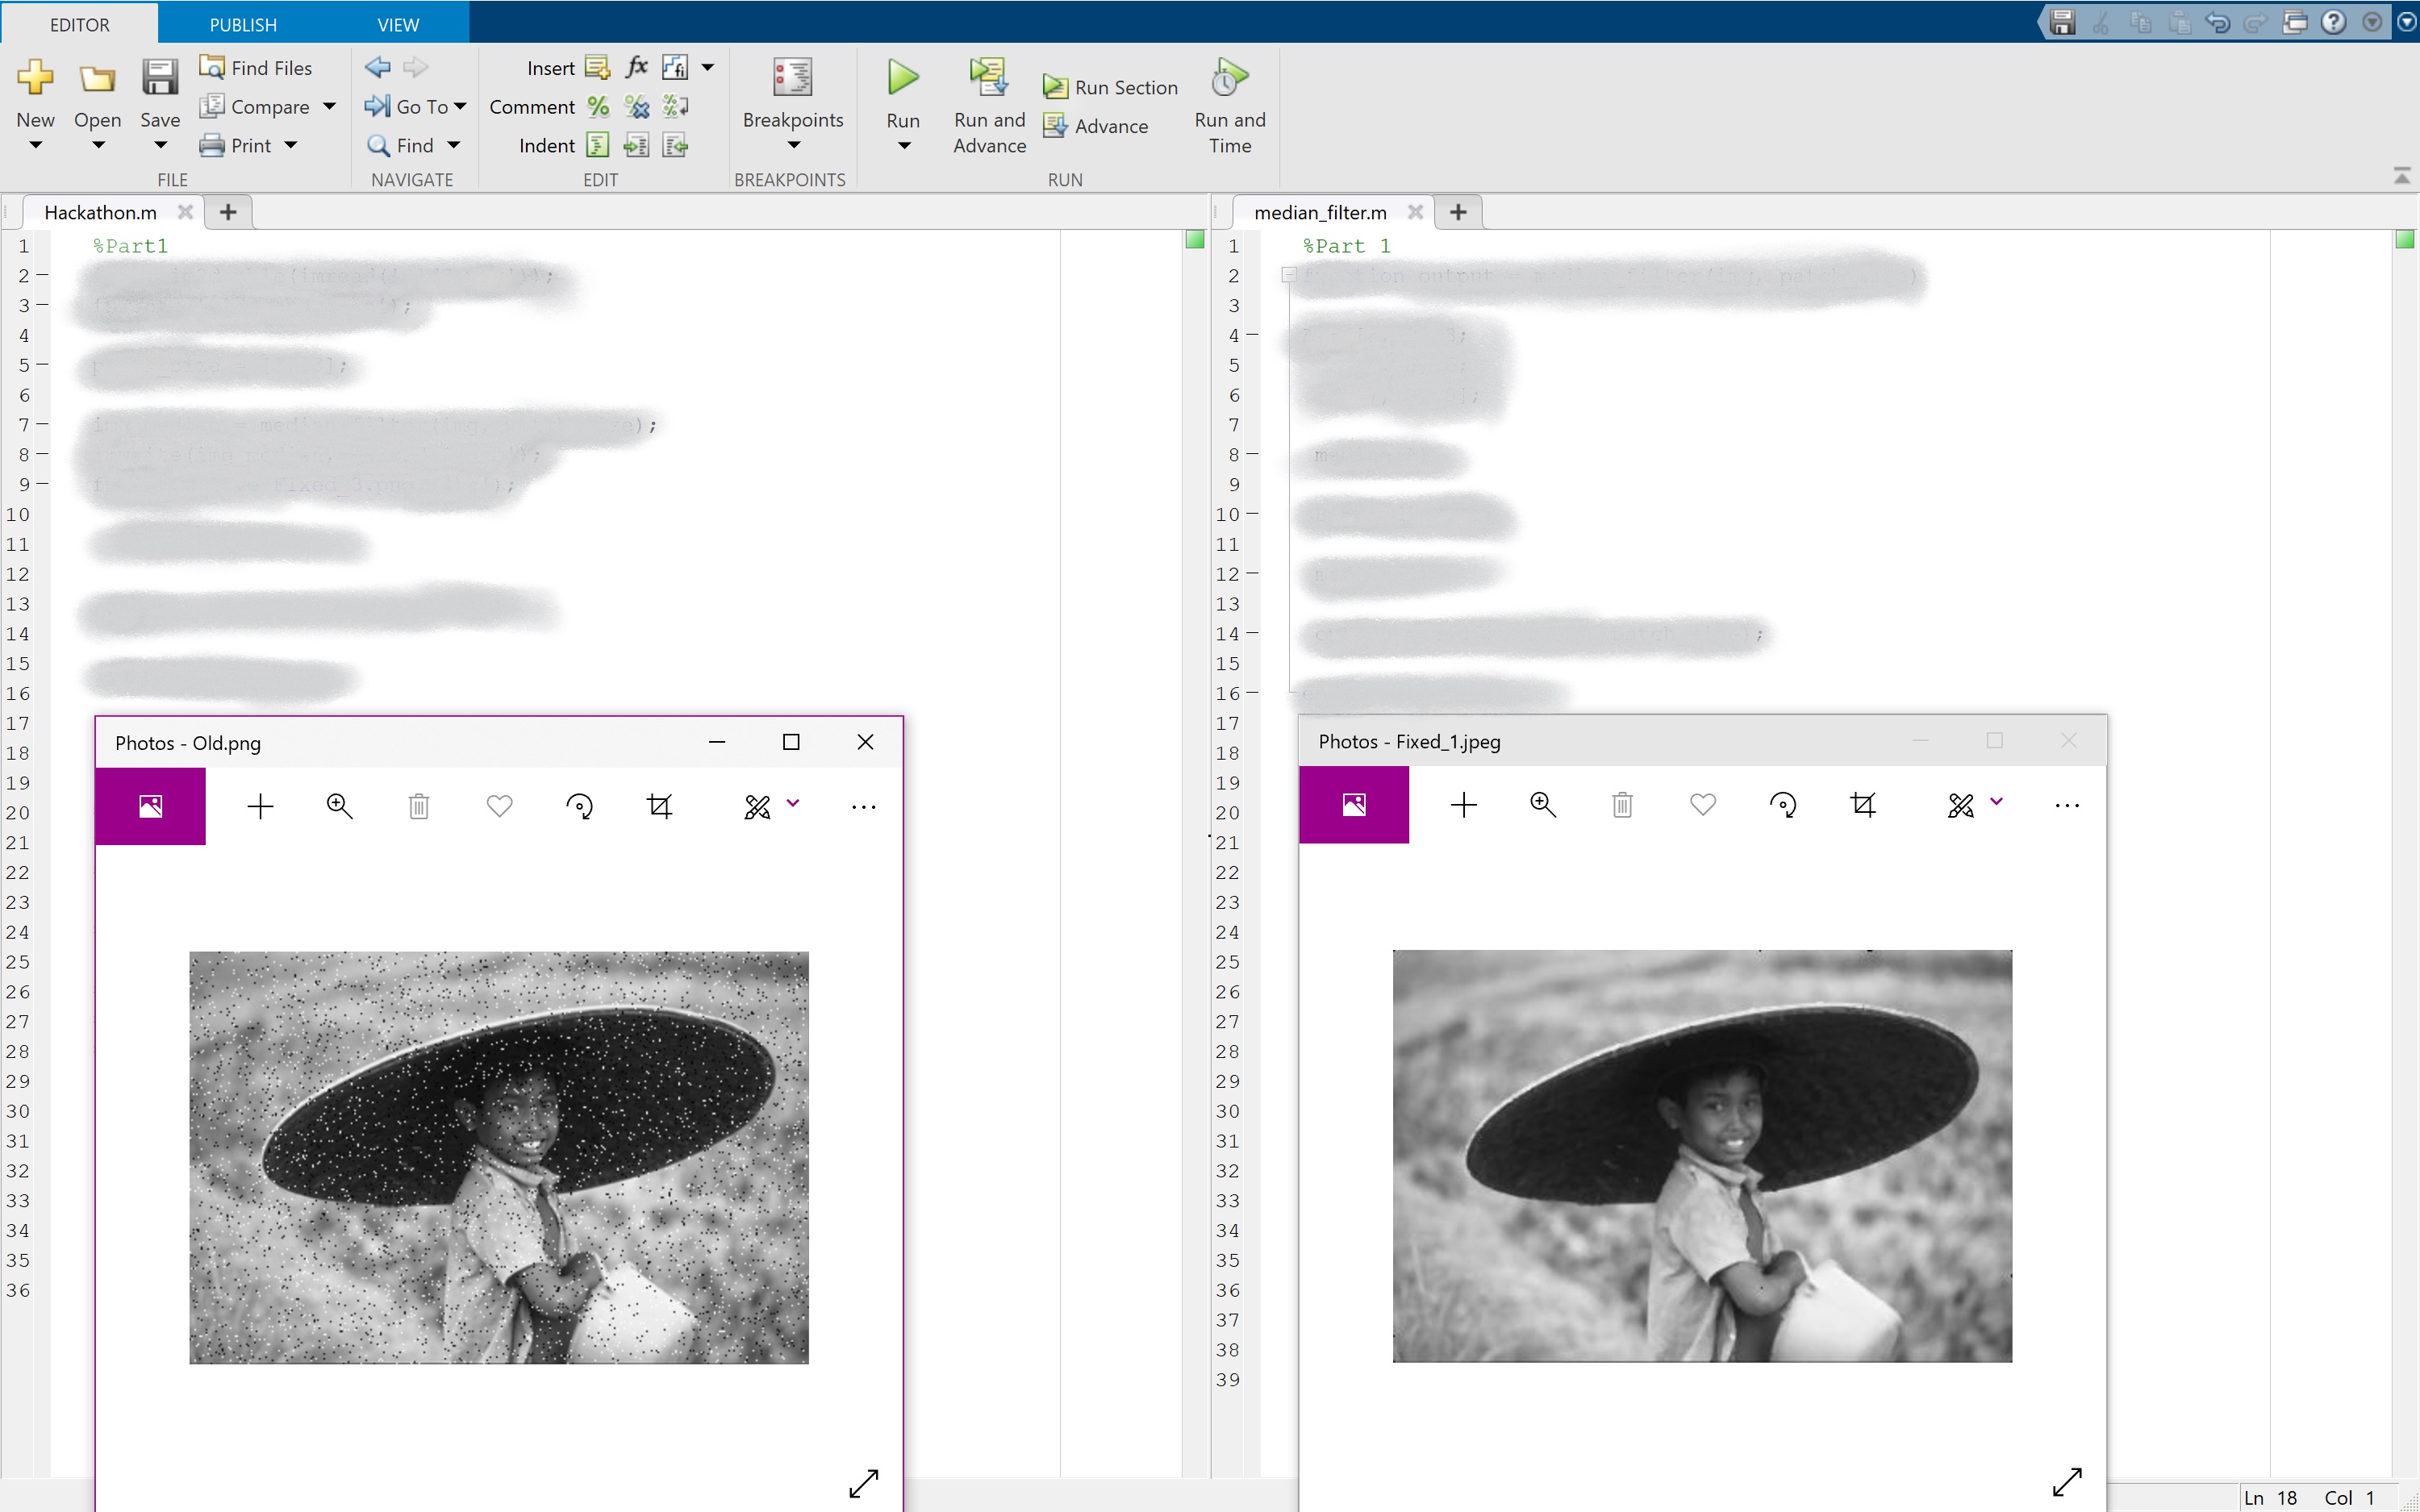Image resolution: width=2420 pixels, height=1512 pixels.
Task: Click Run and Time icon
Action: 1229,77
